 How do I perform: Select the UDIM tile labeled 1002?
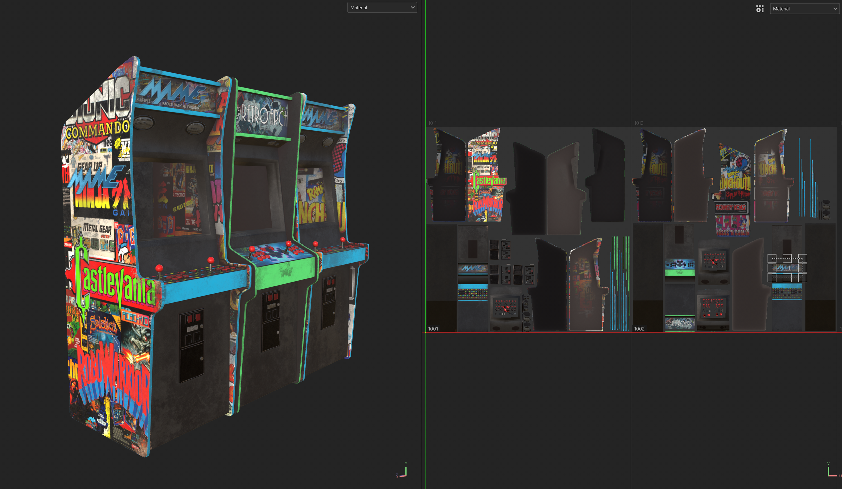(639, 329)
